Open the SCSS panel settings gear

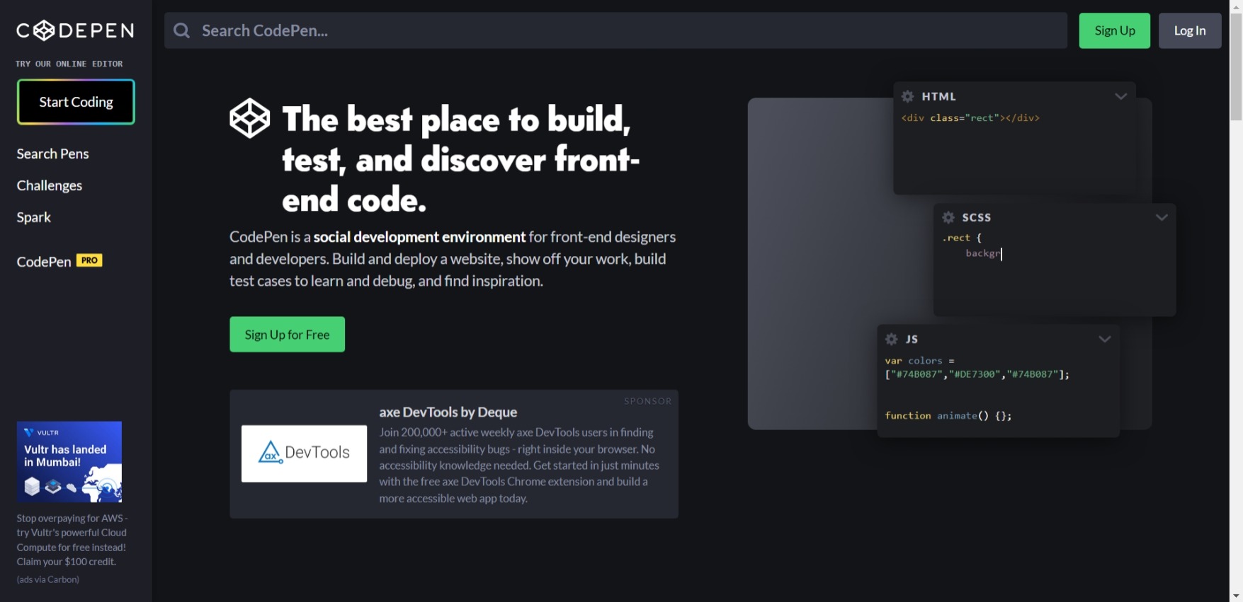pos(948,217)
